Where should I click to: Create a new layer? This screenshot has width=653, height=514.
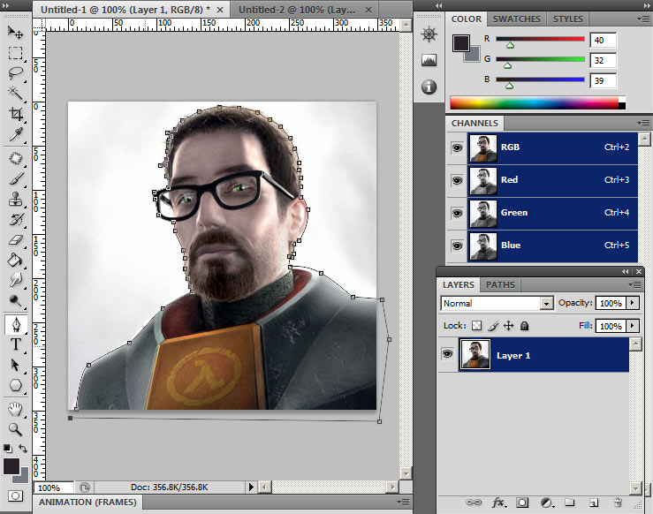coord(594,503)
